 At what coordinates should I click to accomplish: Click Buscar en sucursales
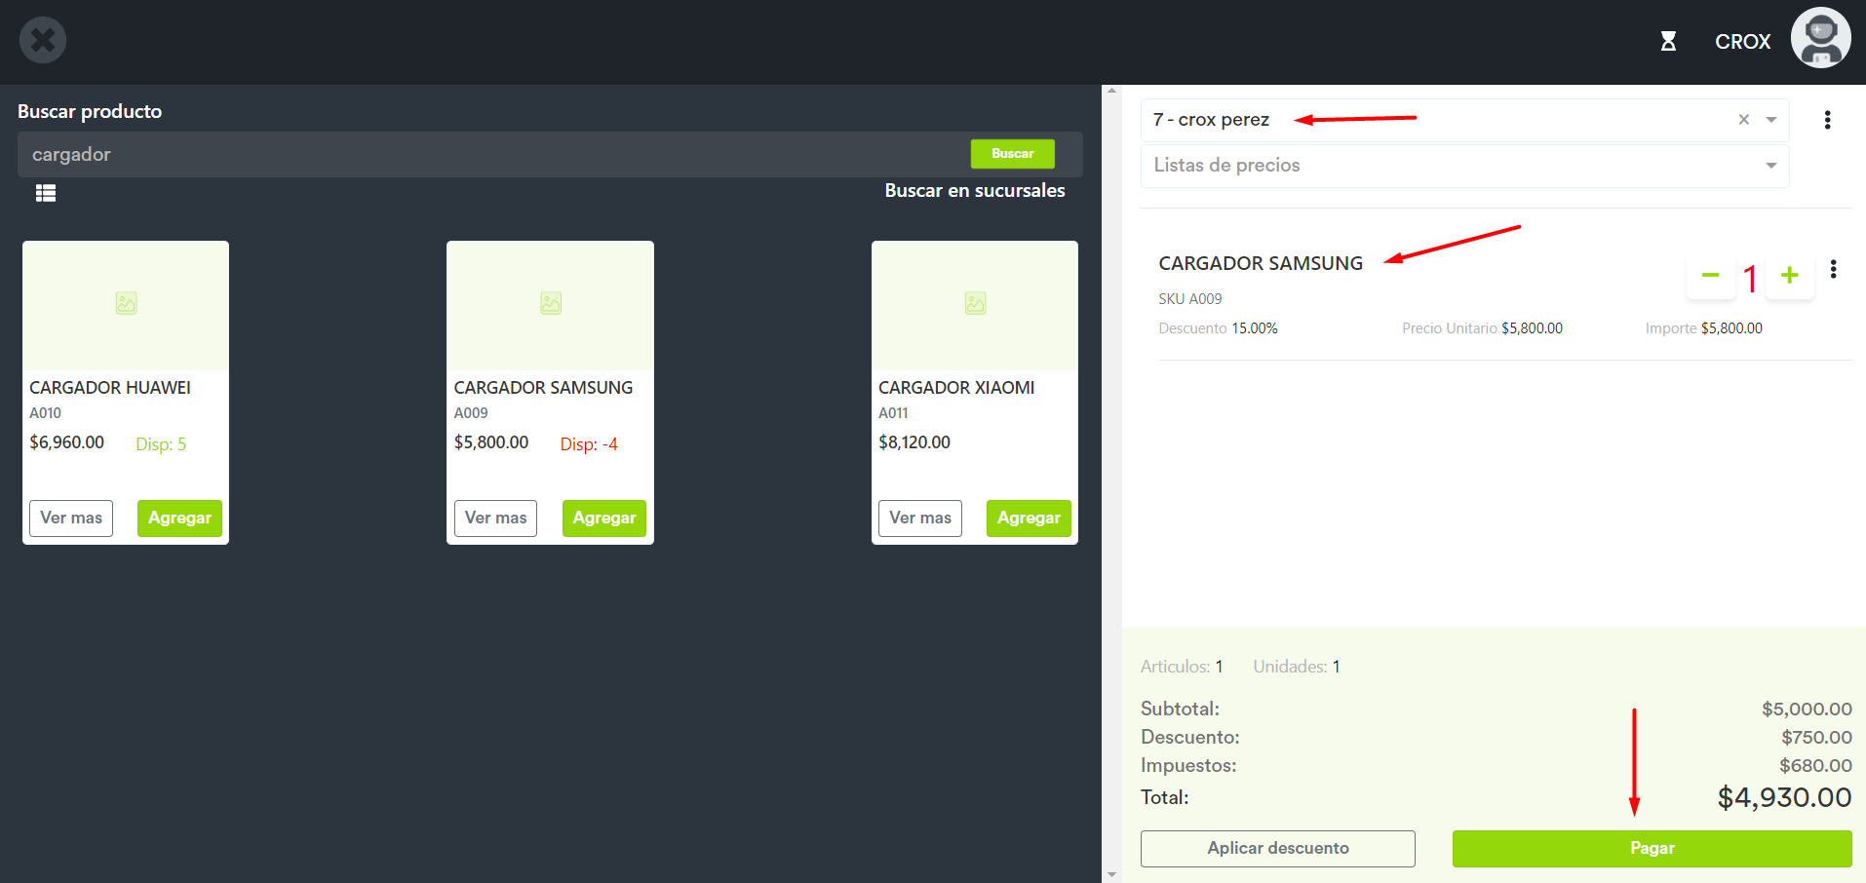pyautogui.click(x=974, y=191)
